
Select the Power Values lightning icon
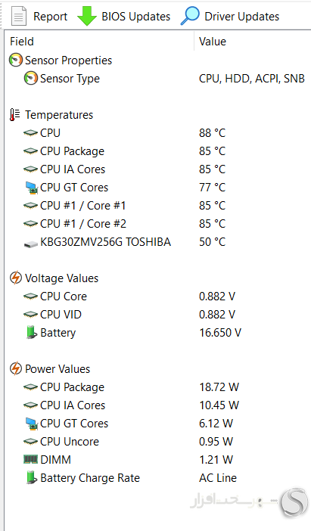[16, 369]
